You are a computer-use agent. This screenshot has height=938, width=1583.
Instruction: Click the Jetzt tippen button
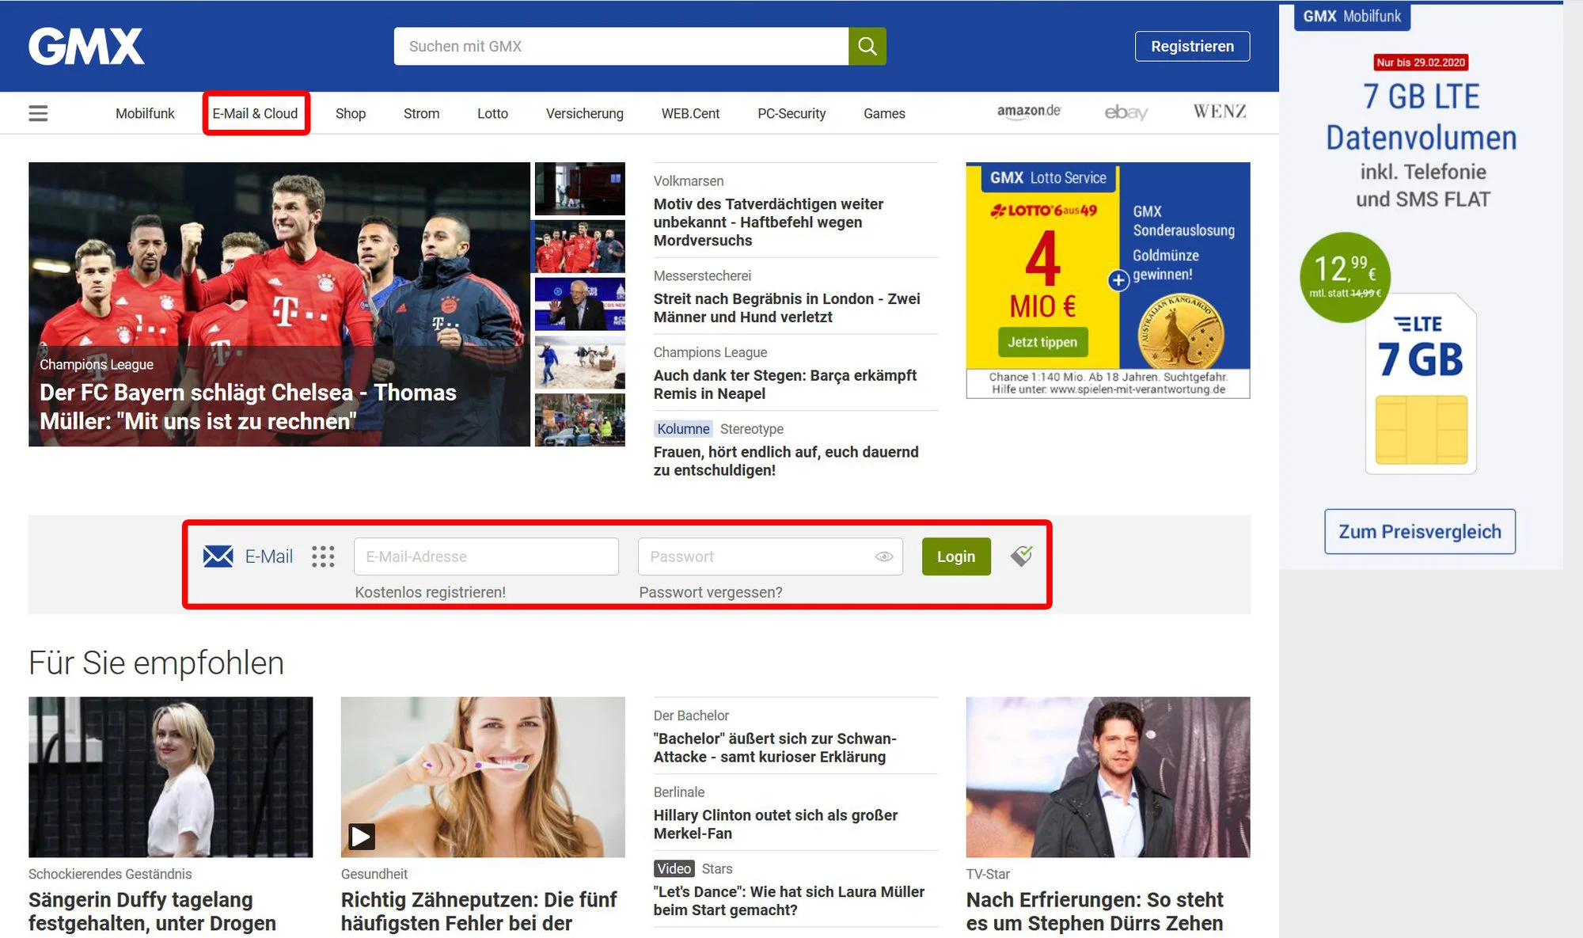1042,342
